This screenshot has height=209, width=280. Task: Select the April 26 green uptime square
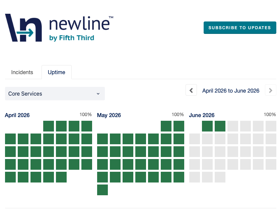pyautogui.click(x=10, y=177)
